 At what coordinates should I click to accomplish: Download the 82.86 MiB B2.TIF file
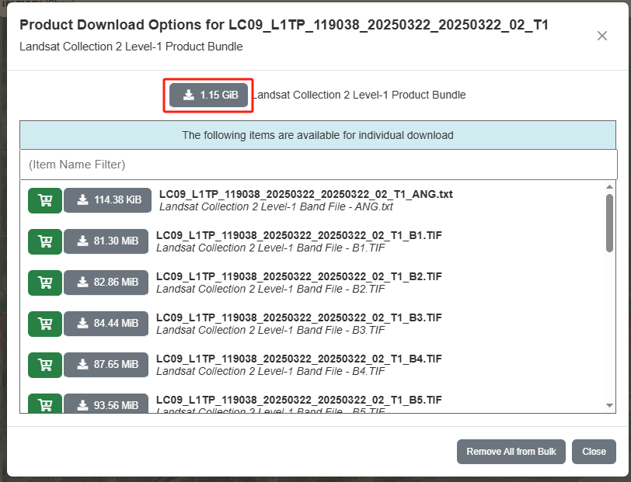click(x=106, y=283)
